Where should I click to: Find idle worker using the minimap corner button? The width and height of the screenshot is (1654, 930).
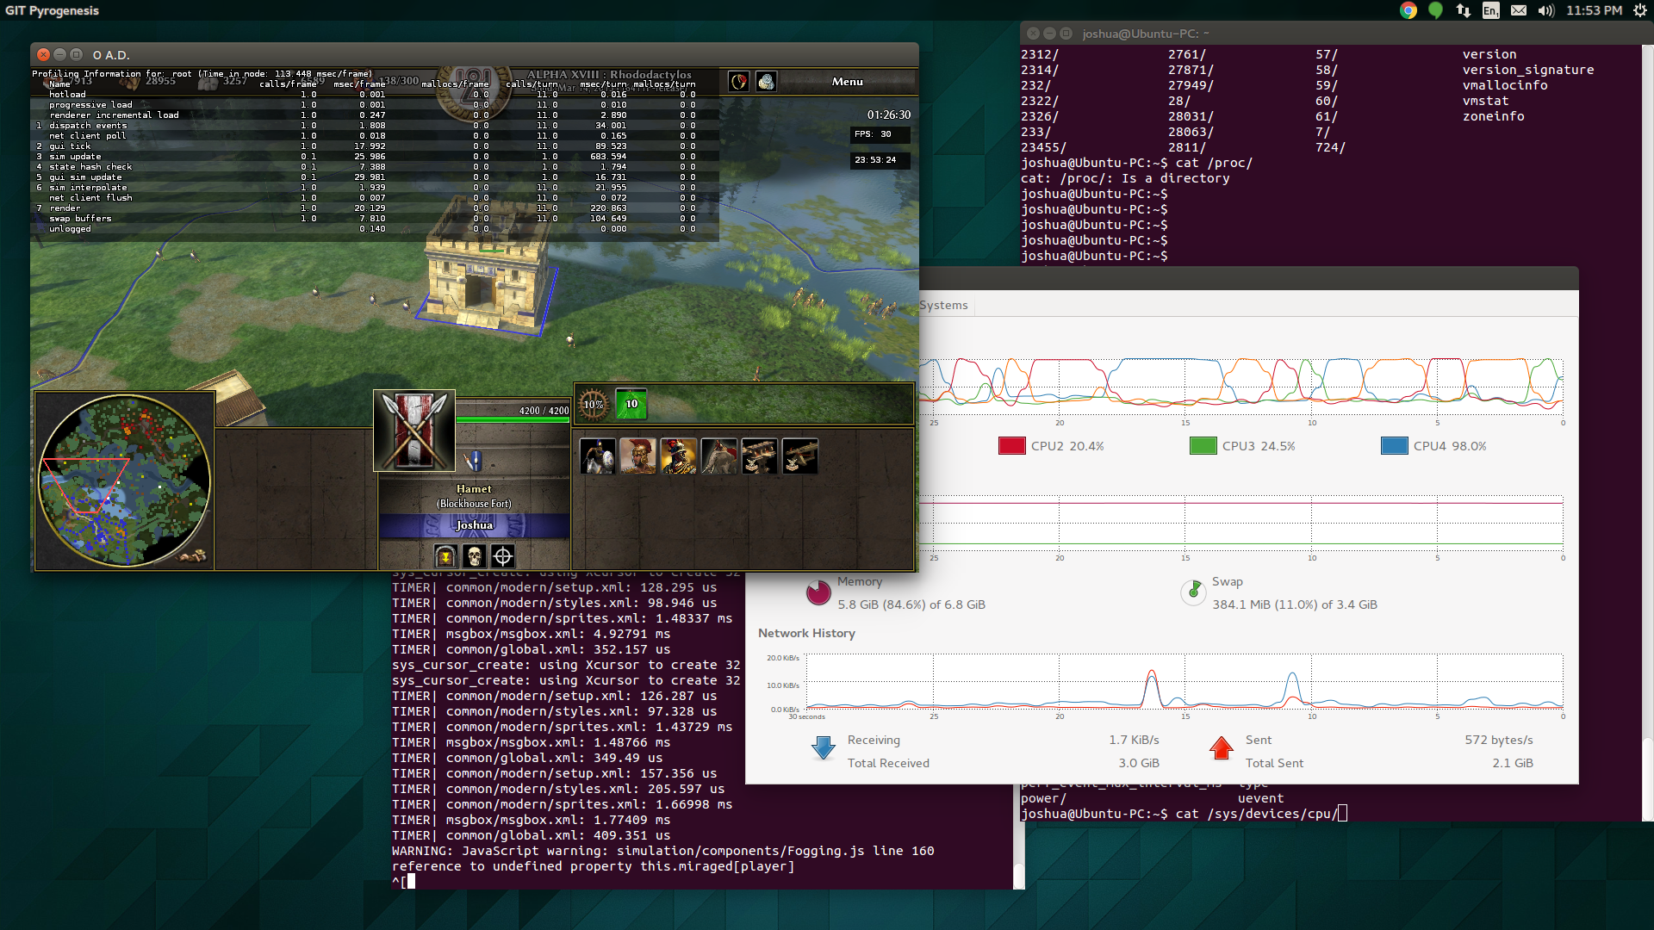pyautogui.click(x=193, y=555)
